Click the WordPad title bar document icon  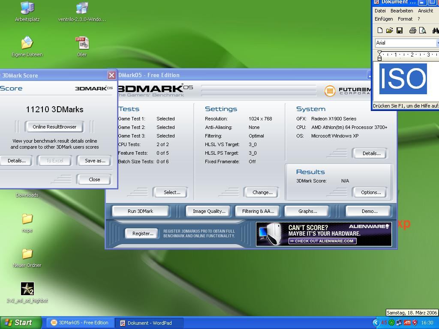(x=376, y=2)
